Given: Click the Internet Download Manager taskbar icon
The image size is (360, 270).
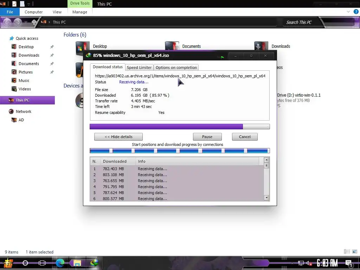Looking at the screenshot, I should [94, 263].
